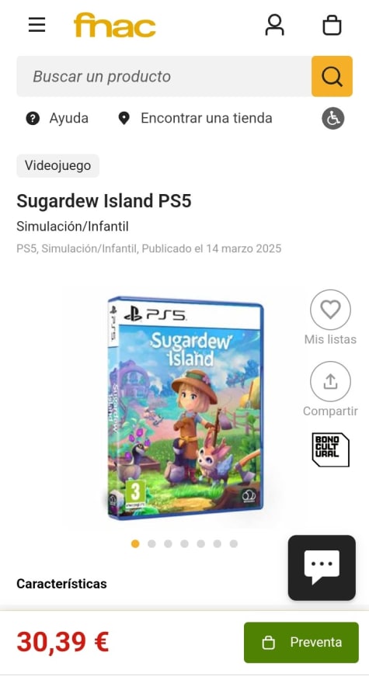Open the shopping bag cart icon
Image resolution: width=369 pixels, height=680 pixels.
click(332, 25)
